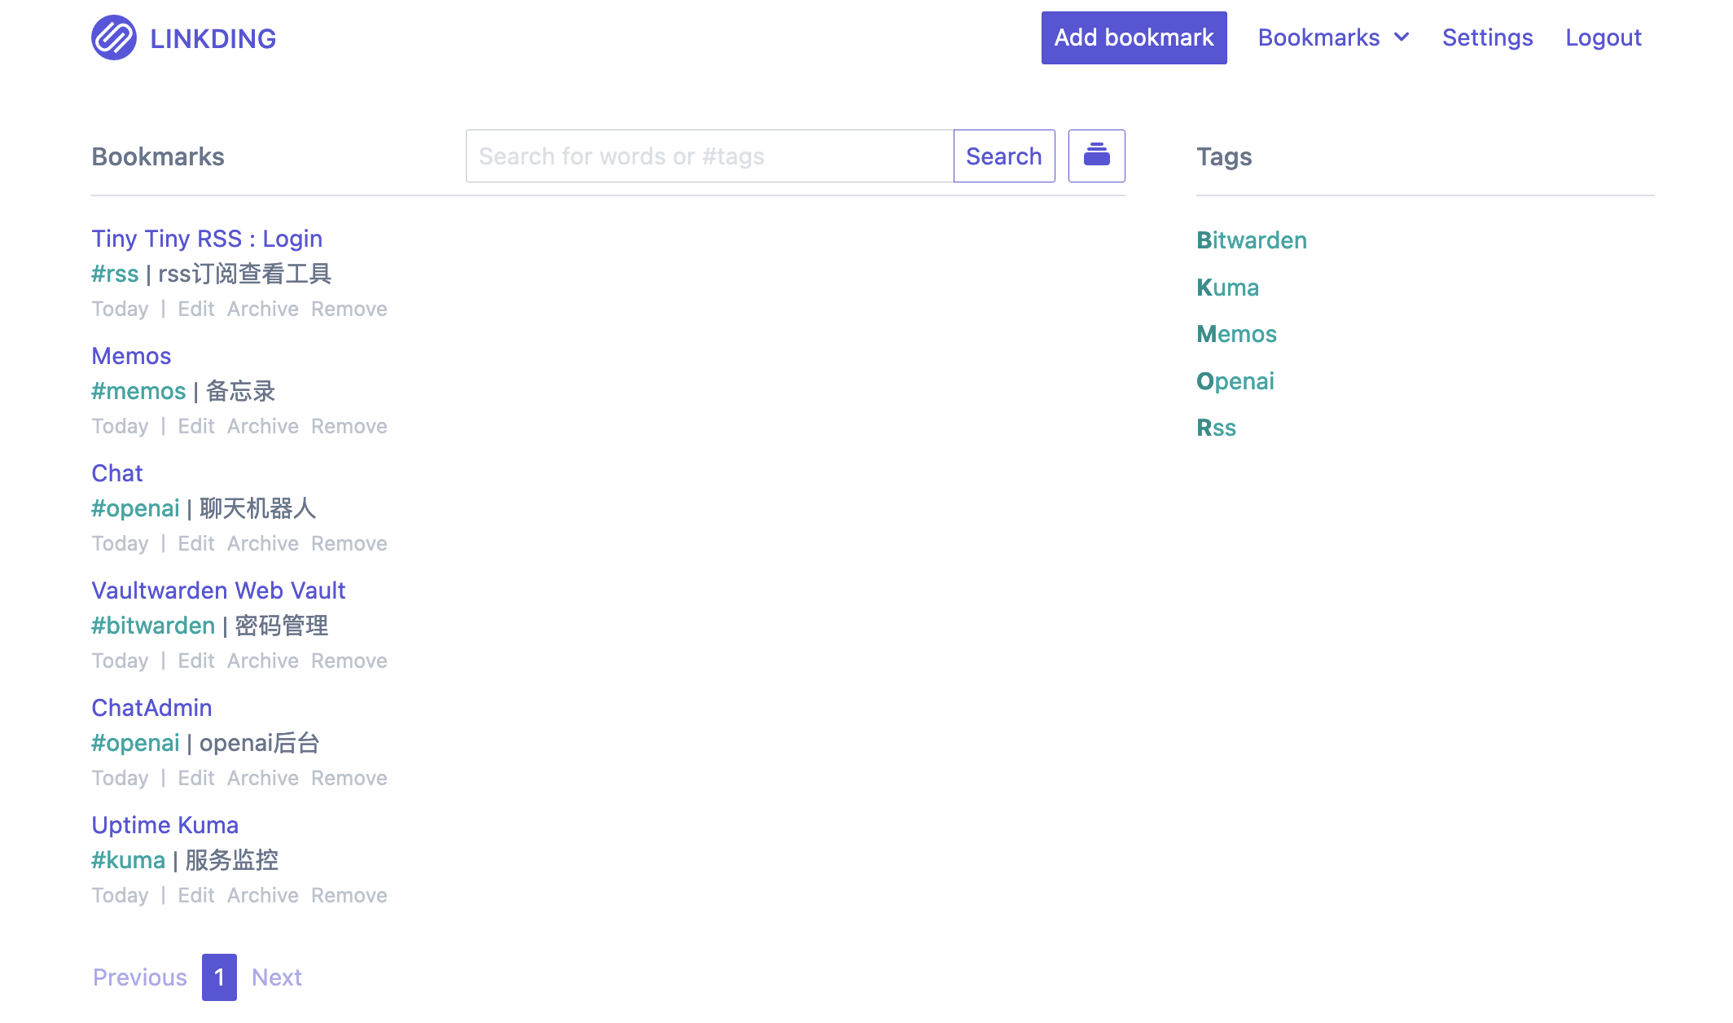Open the Chat bookmark link
This screenshot has width=1733, height=1023.
(x=117, y=473)
